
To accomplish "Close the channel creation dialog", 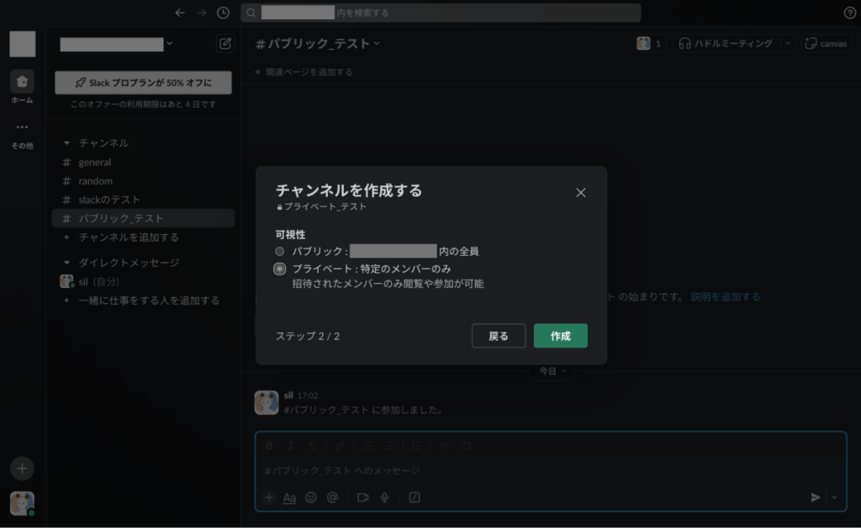I will tap(580, 192).
